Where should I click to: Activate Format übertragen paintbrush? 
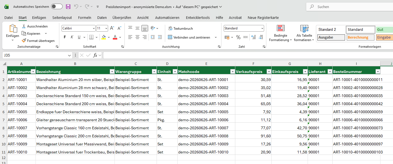point(24,41)
